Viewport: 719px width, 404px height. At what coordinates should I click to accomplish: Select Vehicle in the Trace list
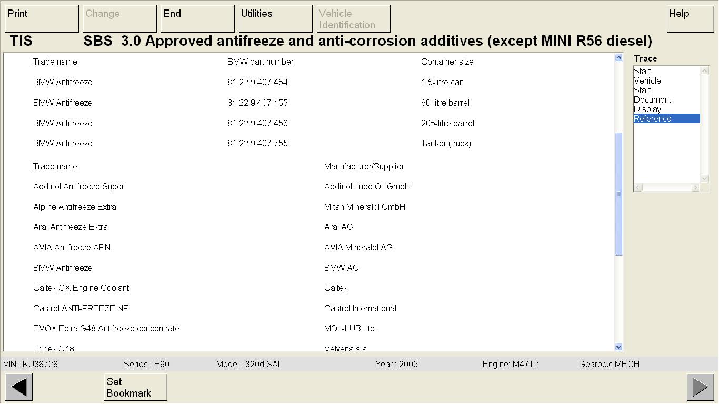click(x=647, y=81)
